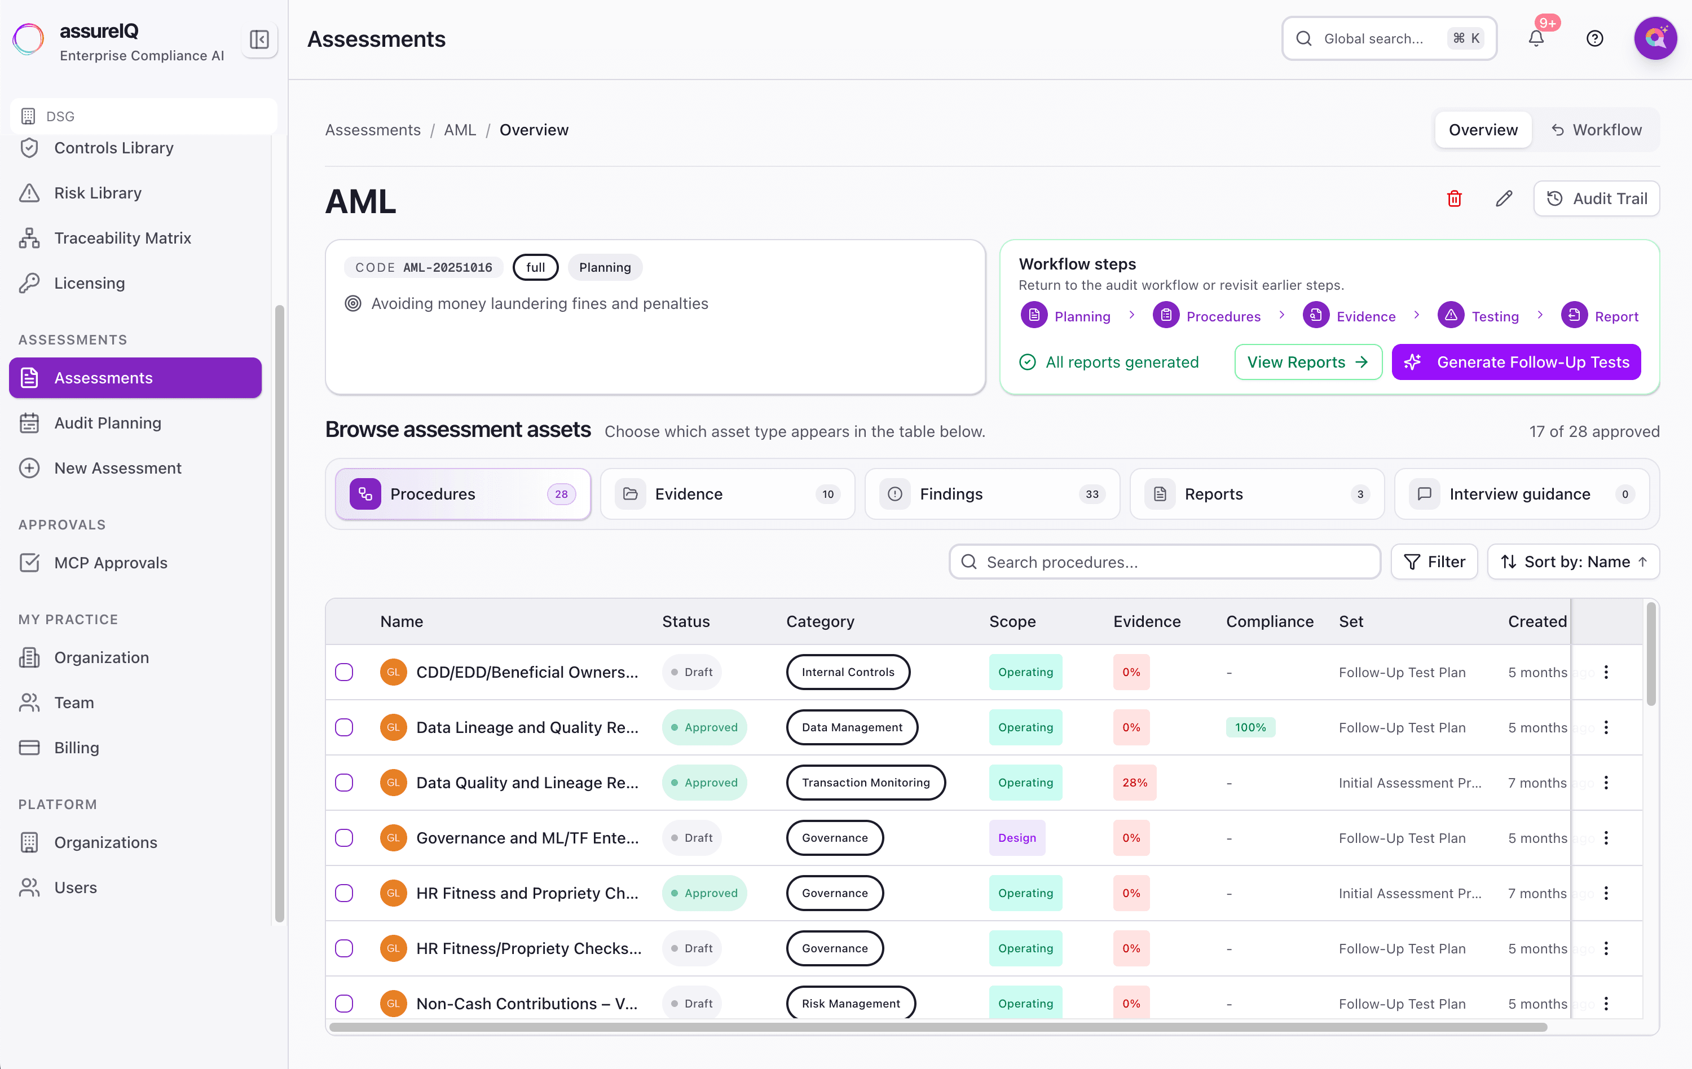Open Filter options for procedures
This screenshot has height=1069, width=1692.
1434,562
